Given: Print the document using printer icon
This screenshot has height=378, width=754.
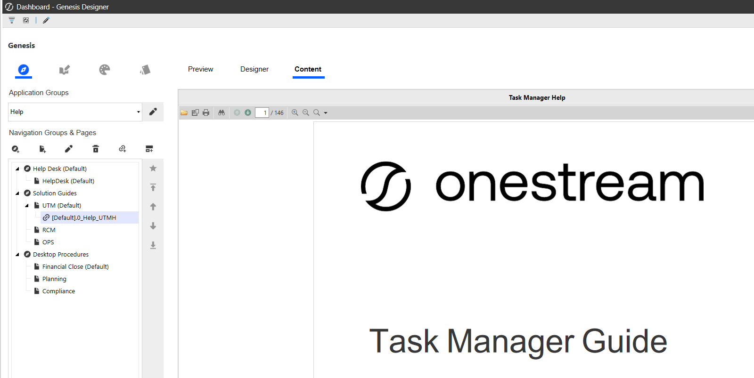Looking at the screenshot, I should click(206, 113).
